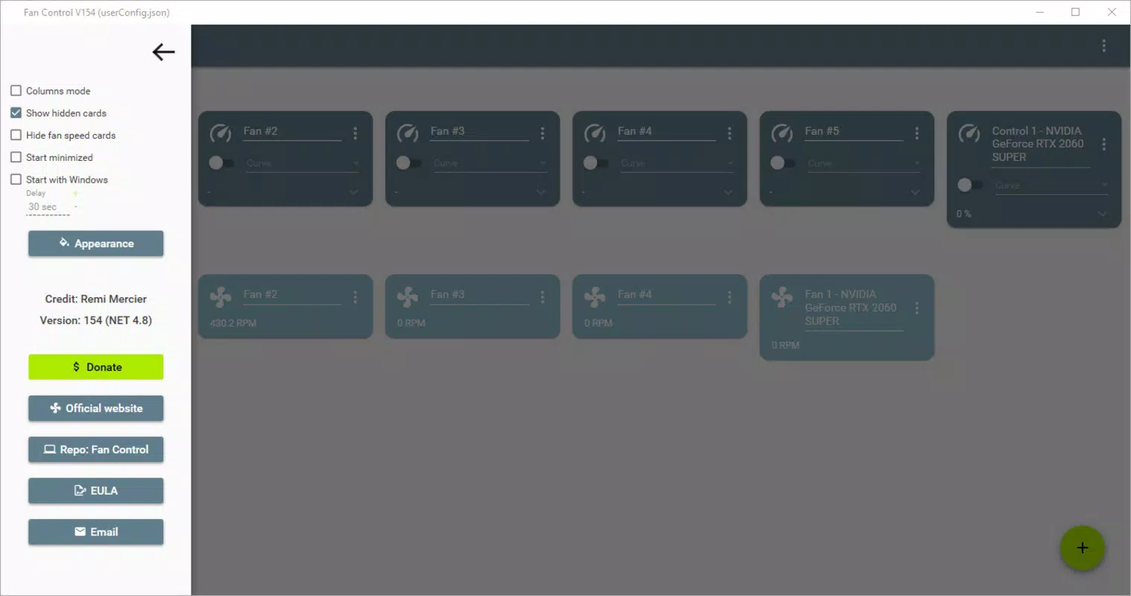This screenshot has width=1131, height=596.
Task: Toggle the Control 1 NVIDIA switch
Action: pos(969,184)
